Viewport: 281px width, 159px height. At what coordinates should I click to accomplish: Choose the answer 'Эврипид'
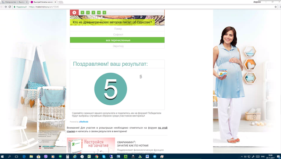point(117,46)
